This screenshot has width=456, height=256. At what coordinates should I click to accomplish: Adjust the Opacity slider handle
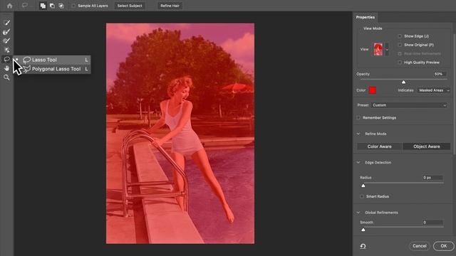pos(403,82)
